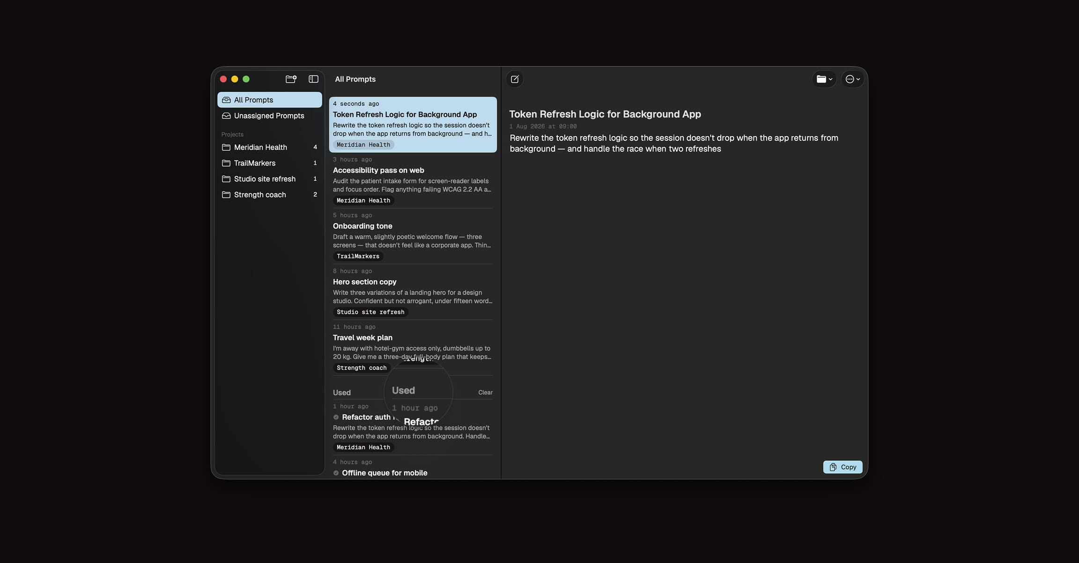1079x563 pixels.
Task: Open the Studio site refresh project
Action: tap(269, 179)
